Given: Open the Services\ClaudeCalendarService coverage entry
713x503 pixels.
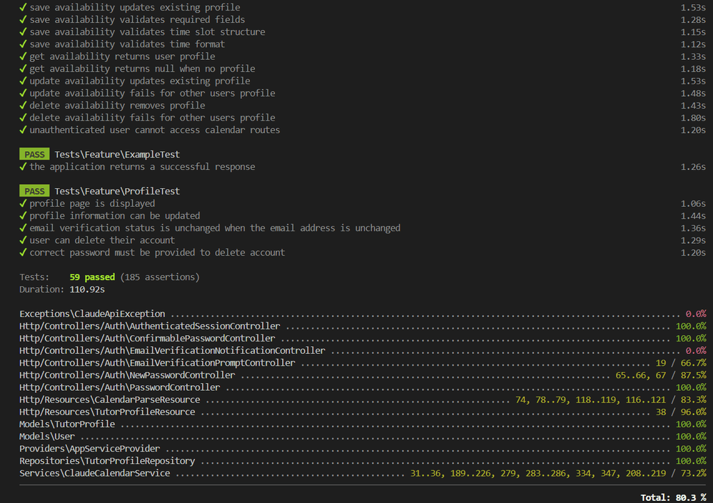Looking at the screenshot, I should (95, 473).
